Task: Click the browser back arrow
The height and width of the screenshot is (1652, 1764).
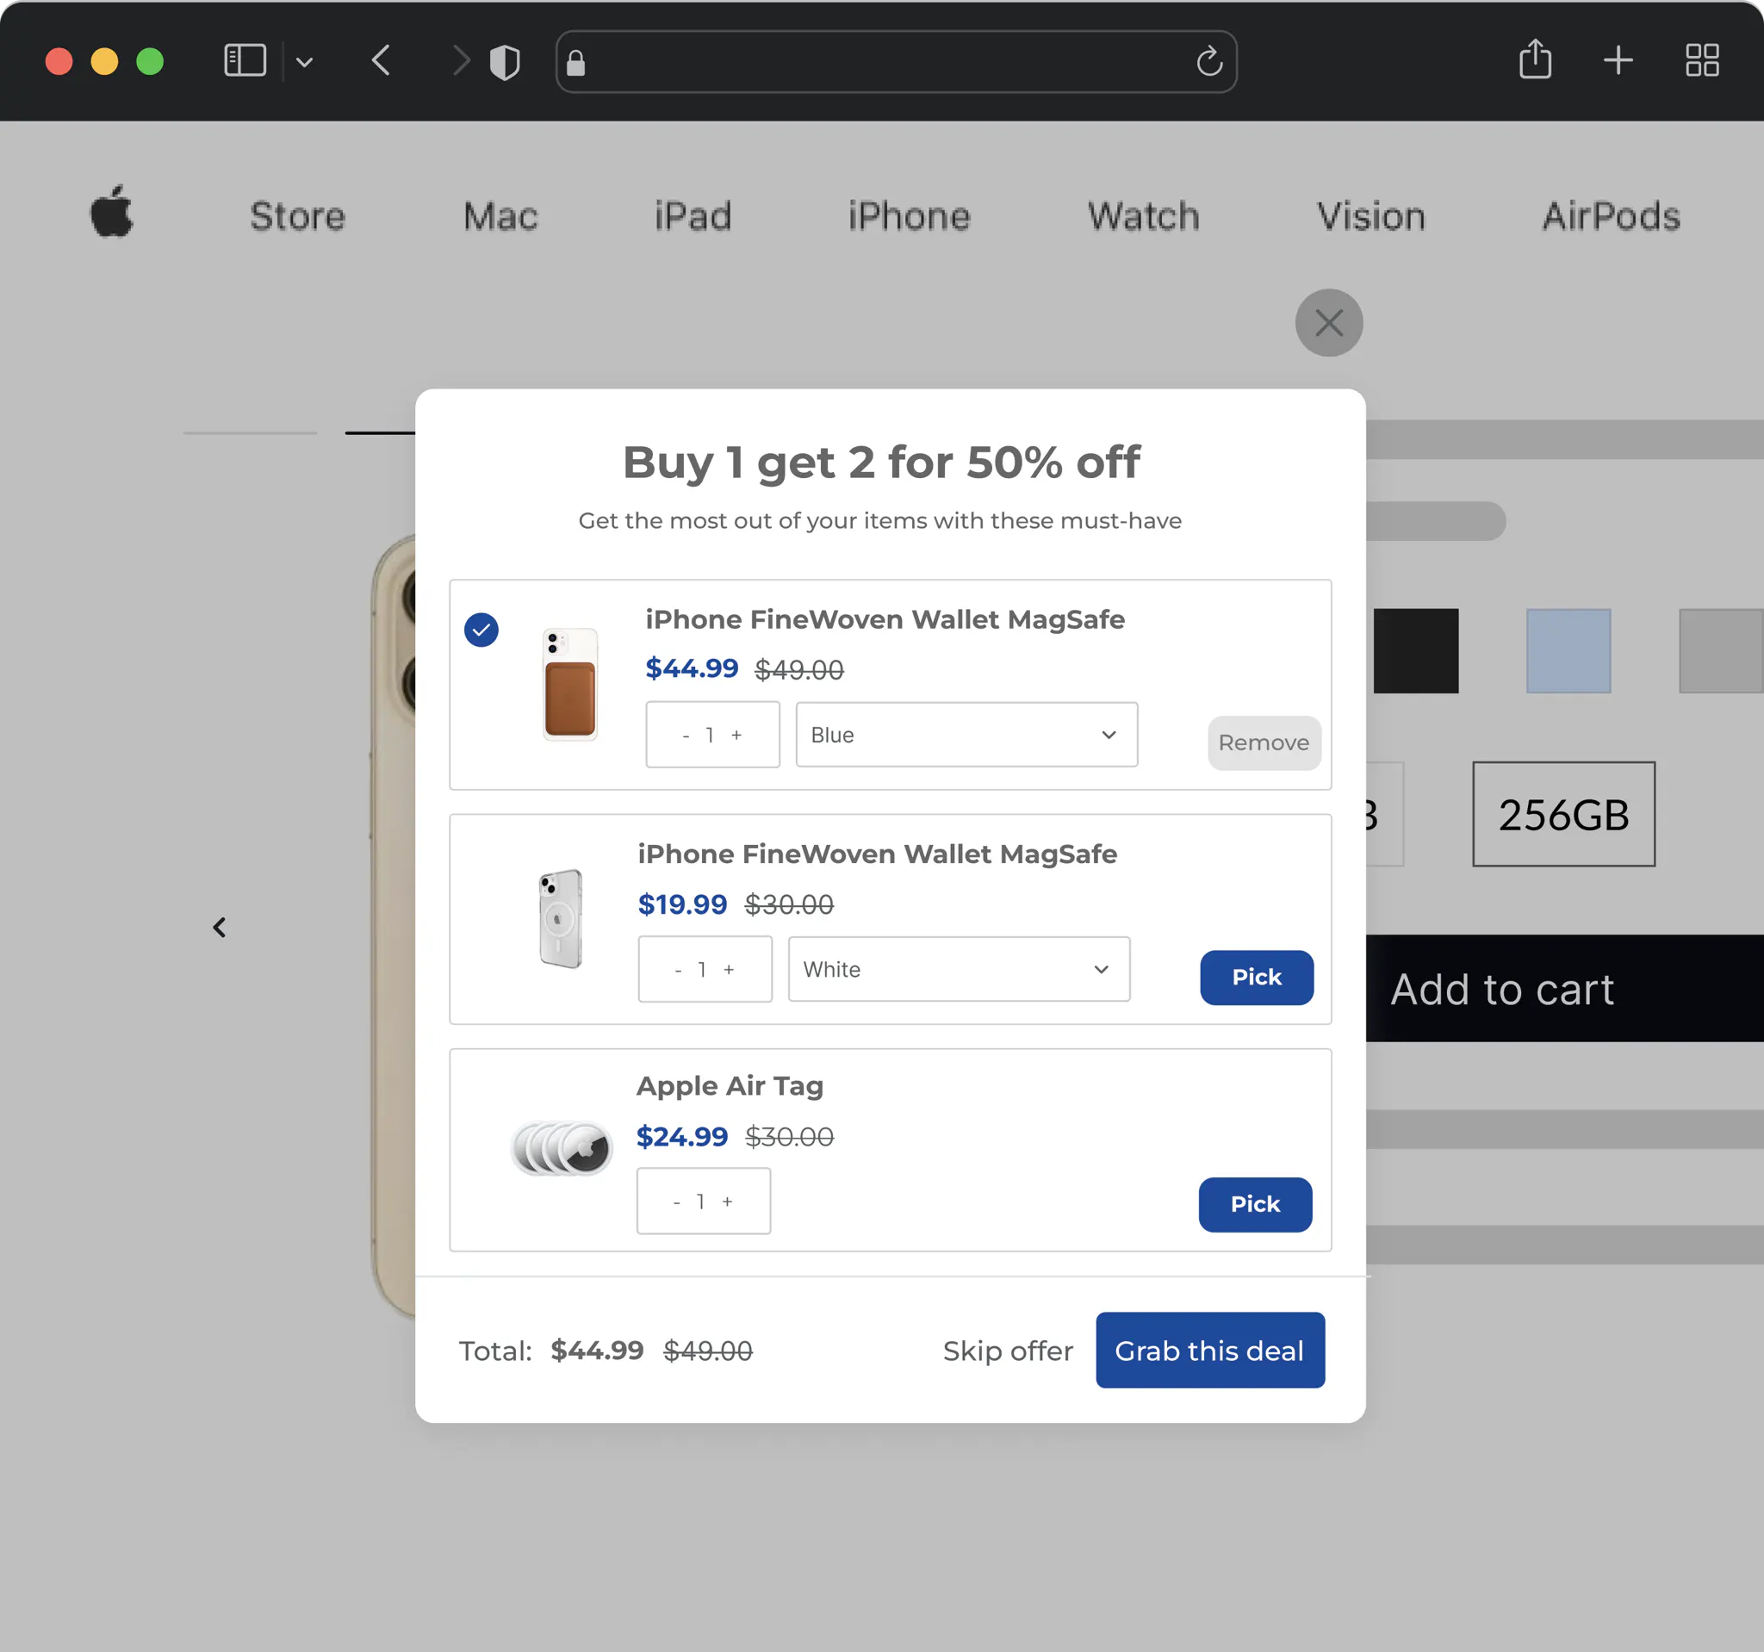Action: 382,60
